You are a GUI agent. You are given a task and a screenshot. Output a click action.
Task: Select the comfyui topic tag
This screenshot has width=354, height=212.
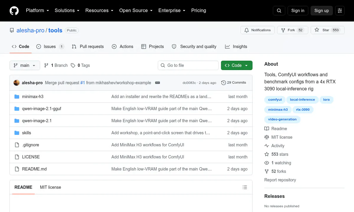[x=275, y=100]
